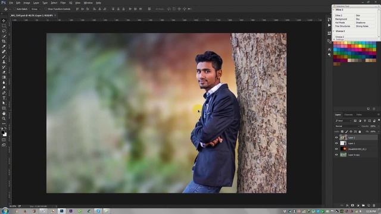Image resolution: width=381 pixels, height=214 pixels.
Task: Open the Window menu
Action: pyautogui.click(x=88, y=3)
